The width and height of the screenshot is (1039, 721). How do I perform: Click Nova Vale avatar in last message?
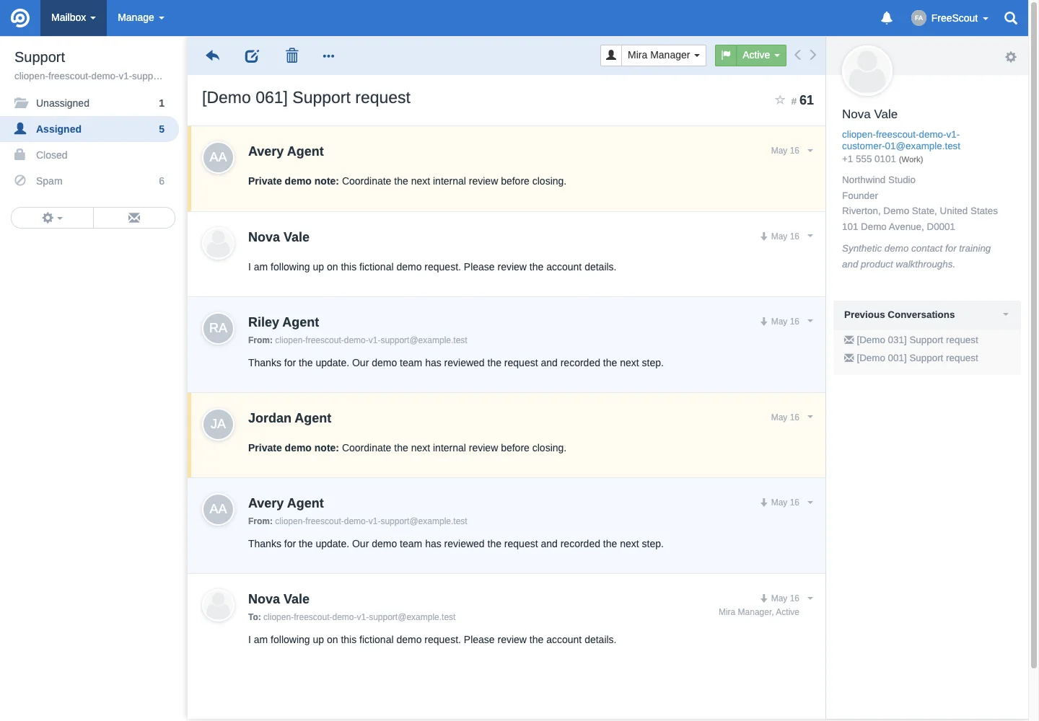(x=218, y=606)
